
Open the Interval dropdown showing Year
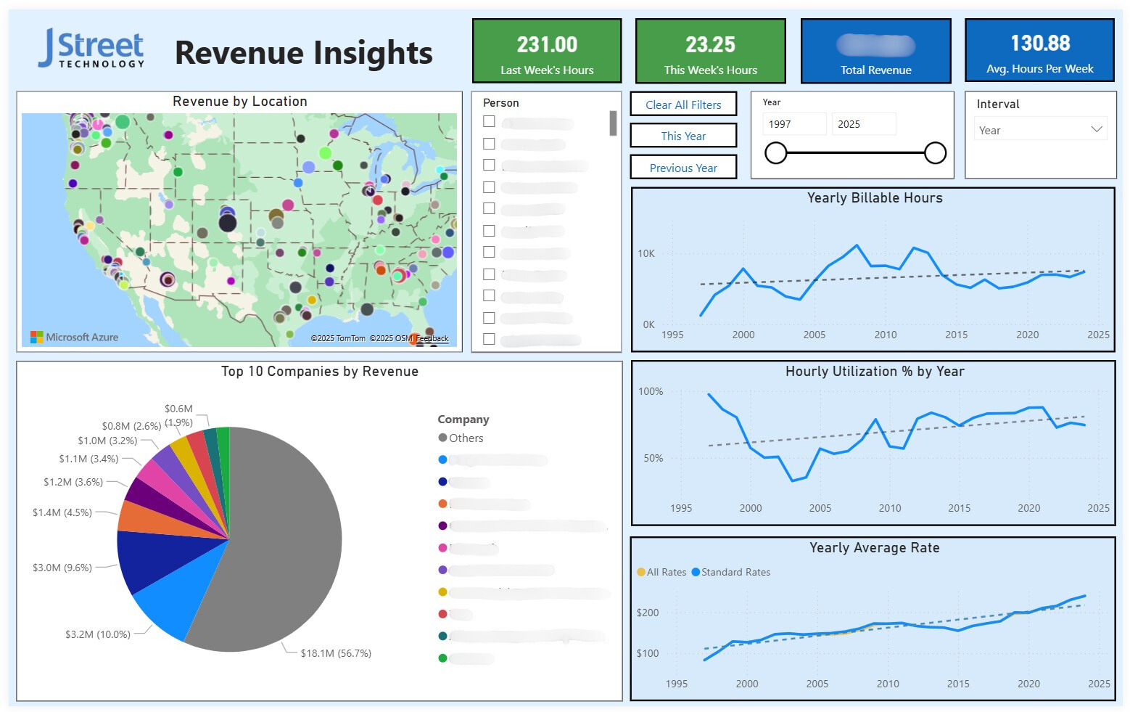click(x=1040, y=129)
